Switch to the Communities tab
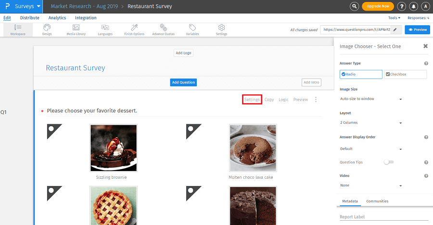This screenshot has height=225, width=433. tap(377, 201)
